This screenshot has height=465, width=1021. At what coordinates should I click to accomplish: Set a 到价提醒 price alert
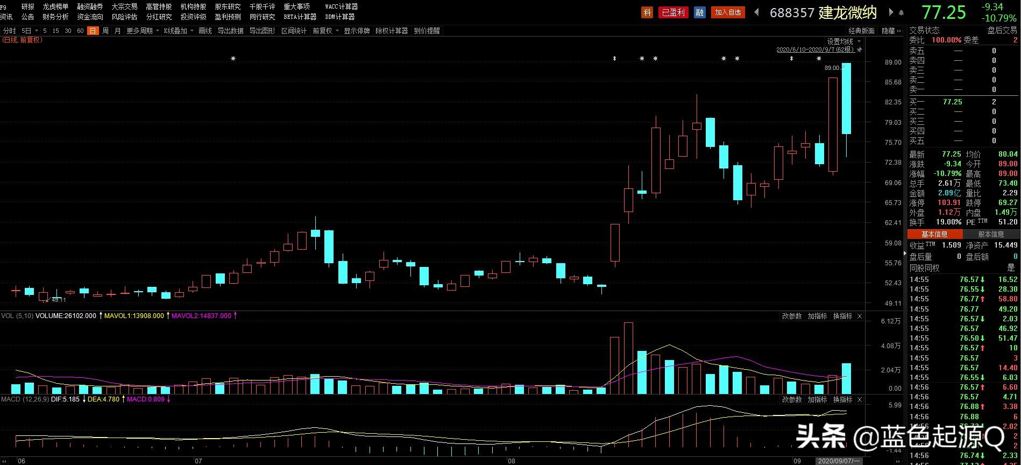coord(427,31)
